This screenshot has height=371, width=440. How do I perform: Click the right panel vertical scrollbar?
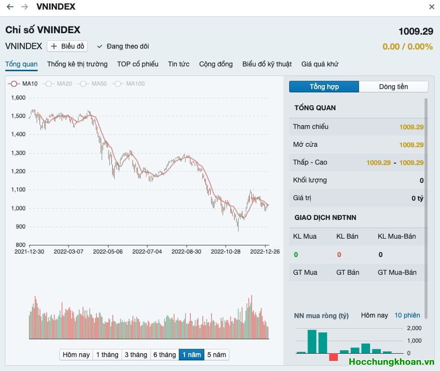pos(426,192)
